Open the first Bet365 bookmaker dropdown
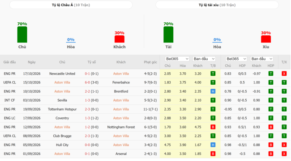 coord(177,59)
